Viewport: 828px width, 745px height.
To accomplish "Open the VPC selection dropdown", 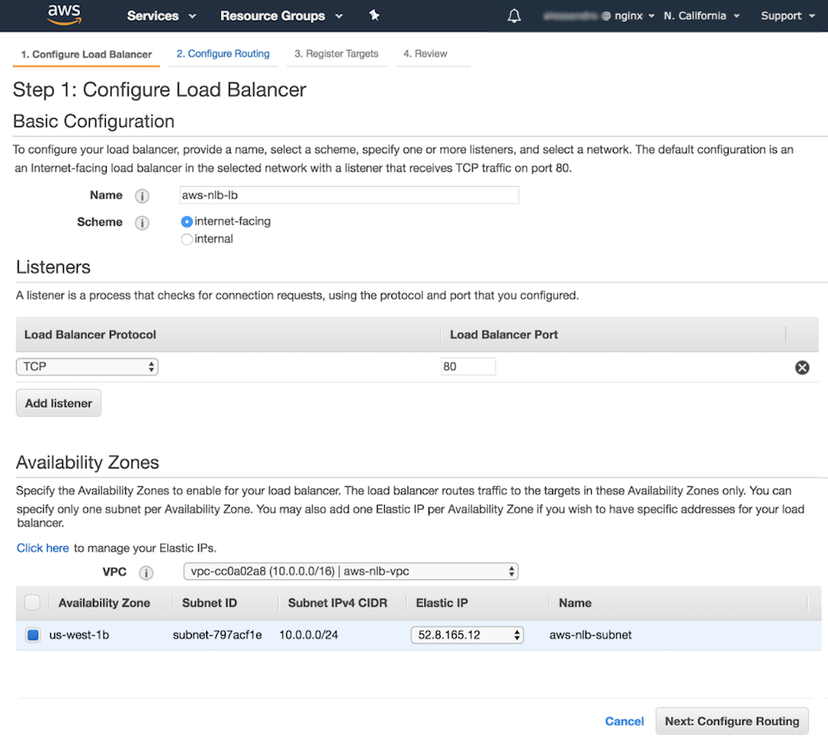I will click(x=350, y=571).
